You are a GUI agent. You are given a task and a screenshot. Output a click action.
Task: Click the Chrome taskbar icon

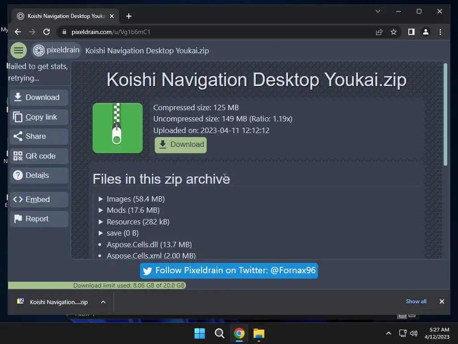click(239, 333)
